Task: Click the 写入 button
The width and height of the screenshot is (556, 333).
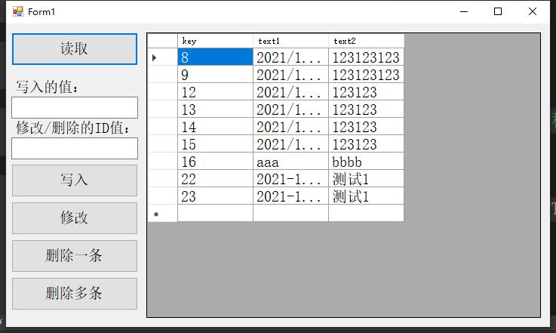Action: 74,180
